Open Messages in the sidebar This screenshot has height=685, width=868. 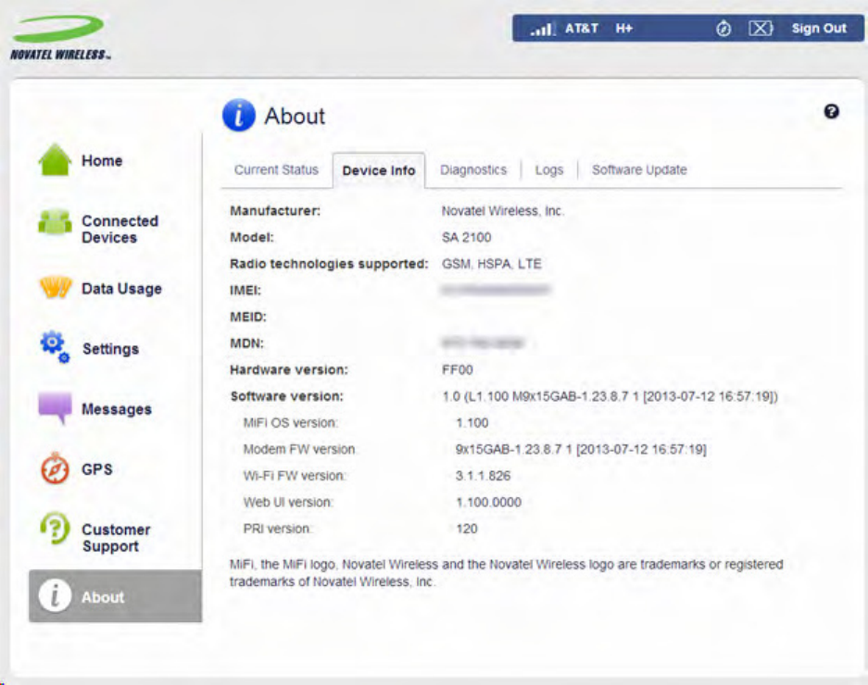117,409
